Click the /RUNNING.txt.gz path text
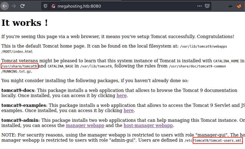 [x=16, y=72]
